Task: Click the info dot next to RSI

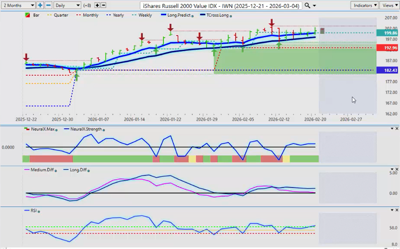Action: [x=38, y=212]
